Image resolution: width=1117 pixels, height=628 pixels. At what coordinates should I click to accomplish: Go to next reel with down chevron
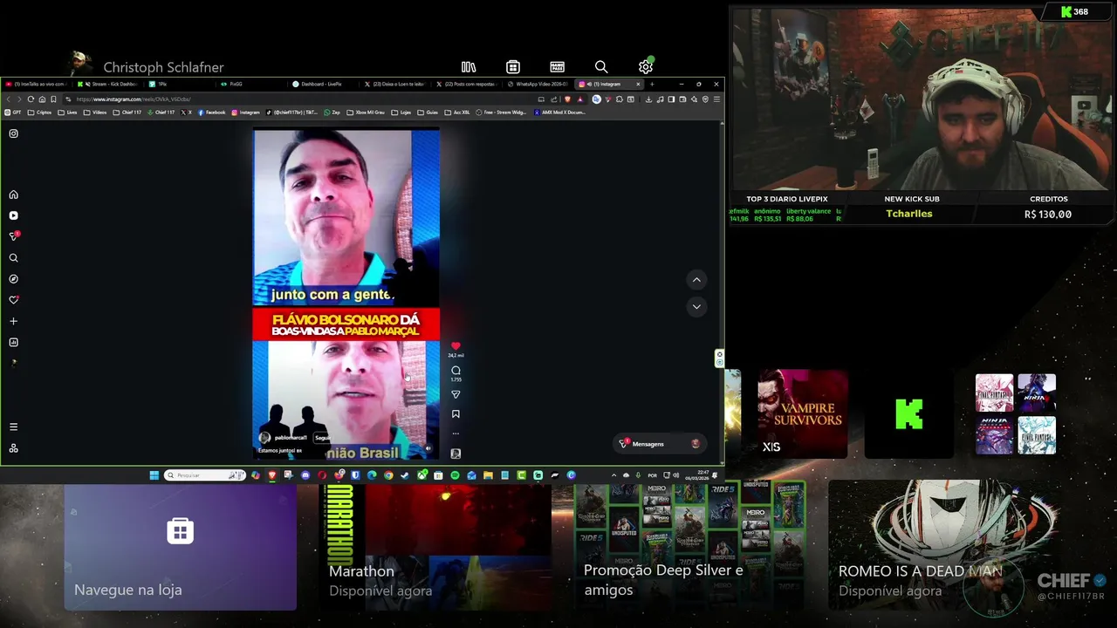pyautogui.click(x=696, y=307)
